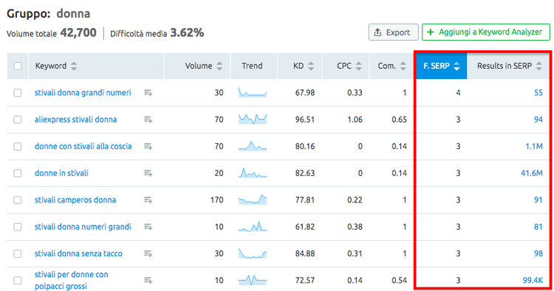Screen dimensions: 554x291
Task: Enable checkbox for stivali per donne con polpacci grossi
Action: [x=17, y=281]
